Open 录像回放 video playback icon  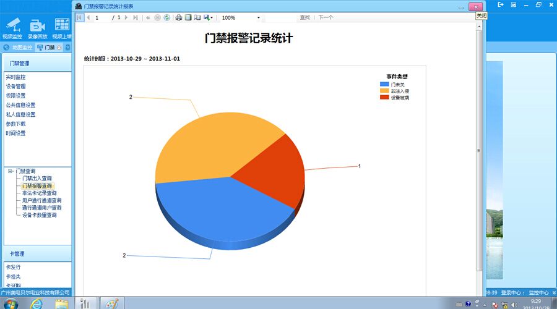coord(37,26)
